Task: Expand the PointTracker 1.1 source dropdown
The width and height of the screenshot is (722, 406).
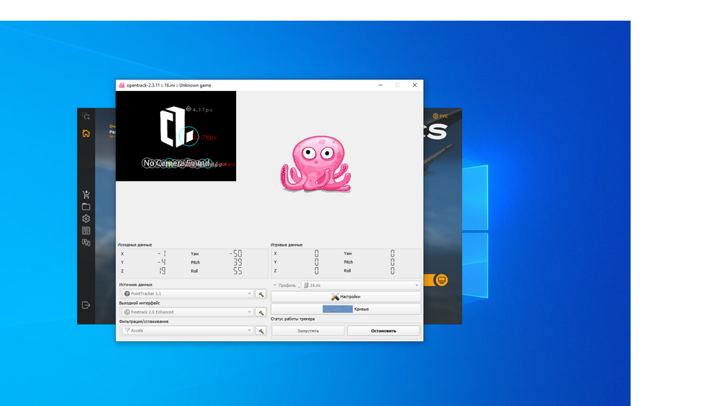Action: 187,293
